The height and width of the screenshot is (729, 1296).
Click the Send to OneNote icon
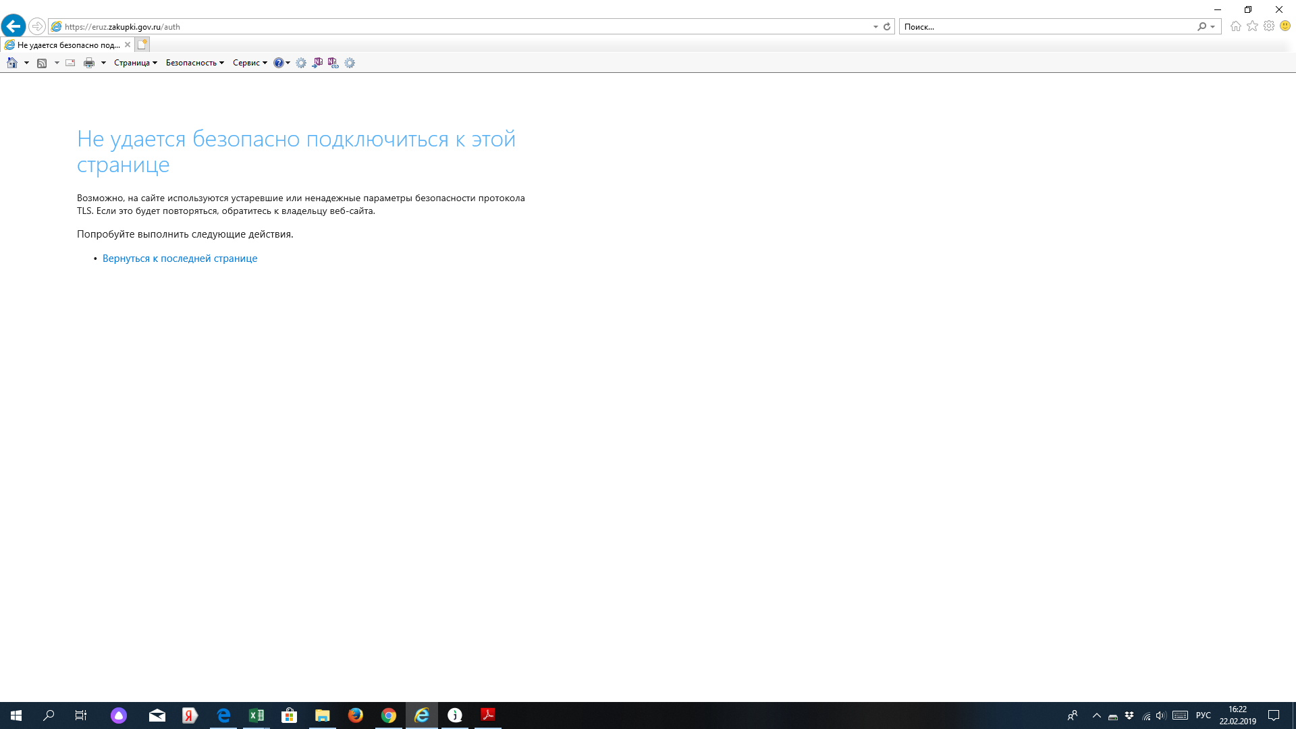tap(317, 63)
